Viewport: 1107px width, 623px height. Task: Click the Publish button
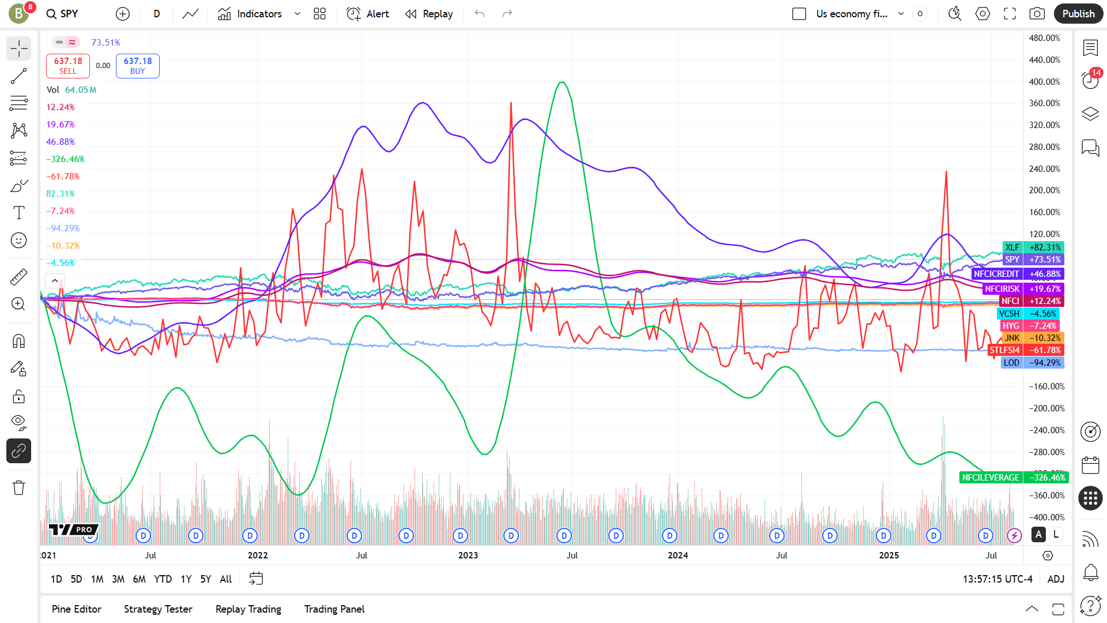coord(1078,14)
